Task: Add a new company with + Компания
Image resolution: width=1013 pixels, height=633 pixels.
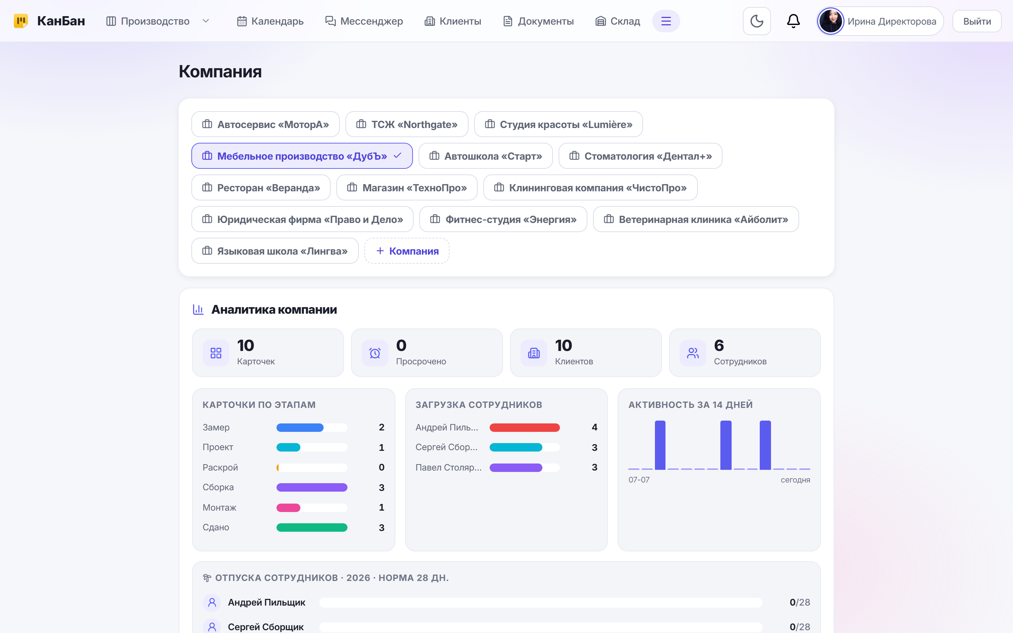Action: 407,251
